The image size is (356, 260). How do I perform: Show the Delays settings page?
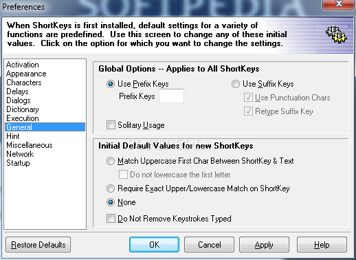click(17, 91)
